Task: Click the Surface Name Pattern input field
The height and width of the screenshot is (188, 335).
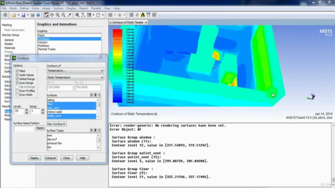Action: pos(24,128)
